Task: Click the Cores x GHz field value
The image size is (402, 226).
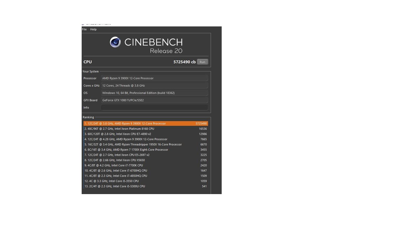Action: point(154,86)
